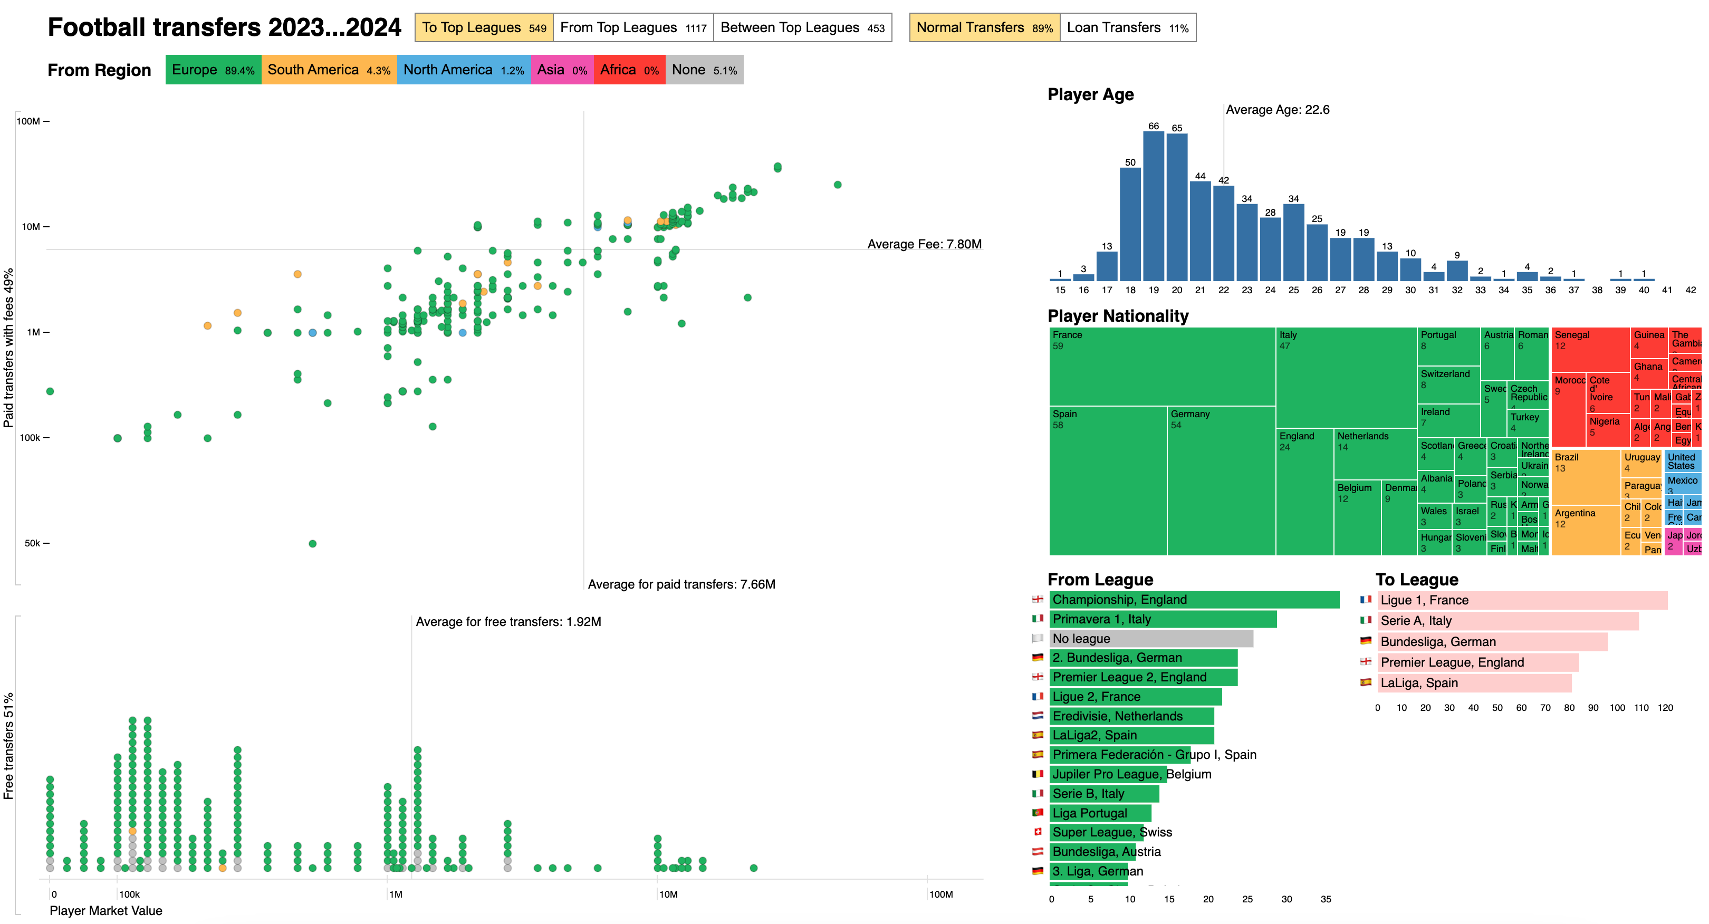Click the German flag next to 2. Bundesliga
Viewport: 1709px width, 924px height.
pyautogui.click(x=1038, y=658)
